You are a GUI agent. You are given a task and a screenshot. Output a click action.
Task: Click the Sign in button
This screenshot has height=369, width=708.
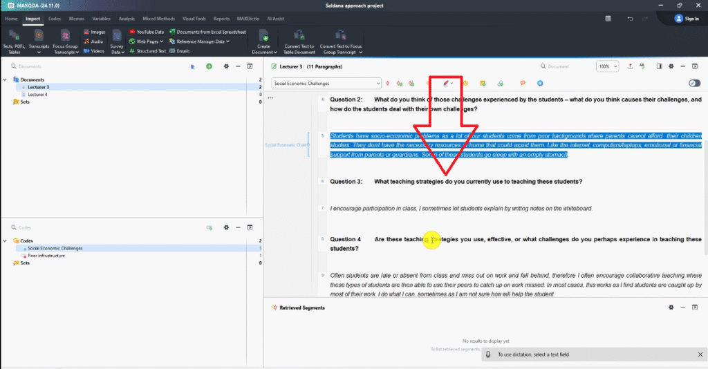pyautogui.click(x=686, y=19)
